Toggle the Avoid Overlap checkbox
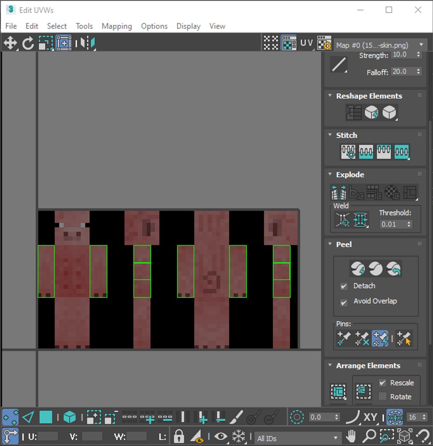433x446 pixels. [344, 302]
